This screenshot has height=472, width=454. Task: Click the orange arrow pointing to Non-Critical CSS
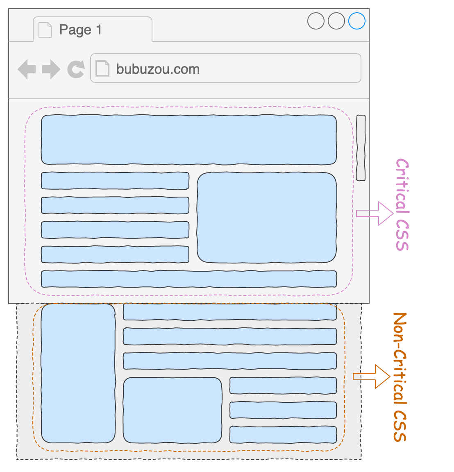[x=372, y=377]
